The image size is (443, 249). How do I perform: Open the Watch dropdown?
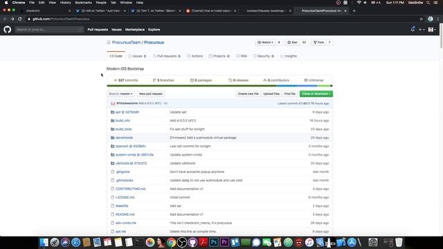pos(265,42)
